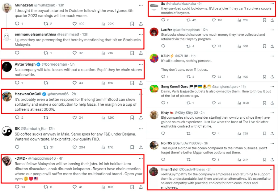Bookmark Kitty's tweet about Tea Live
The image size is (278, 192).
click(x=264, y=133)
